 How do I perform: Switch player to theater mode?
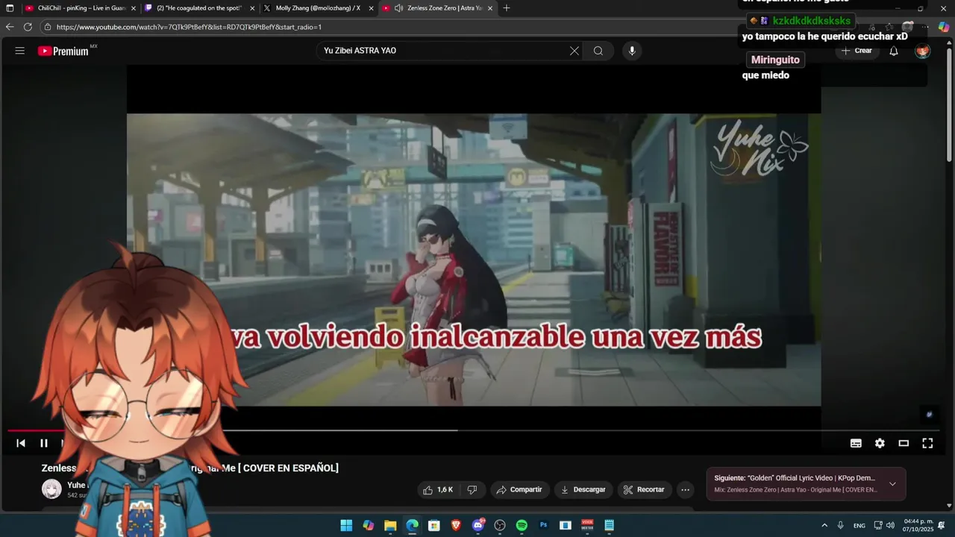pos(904,443)
